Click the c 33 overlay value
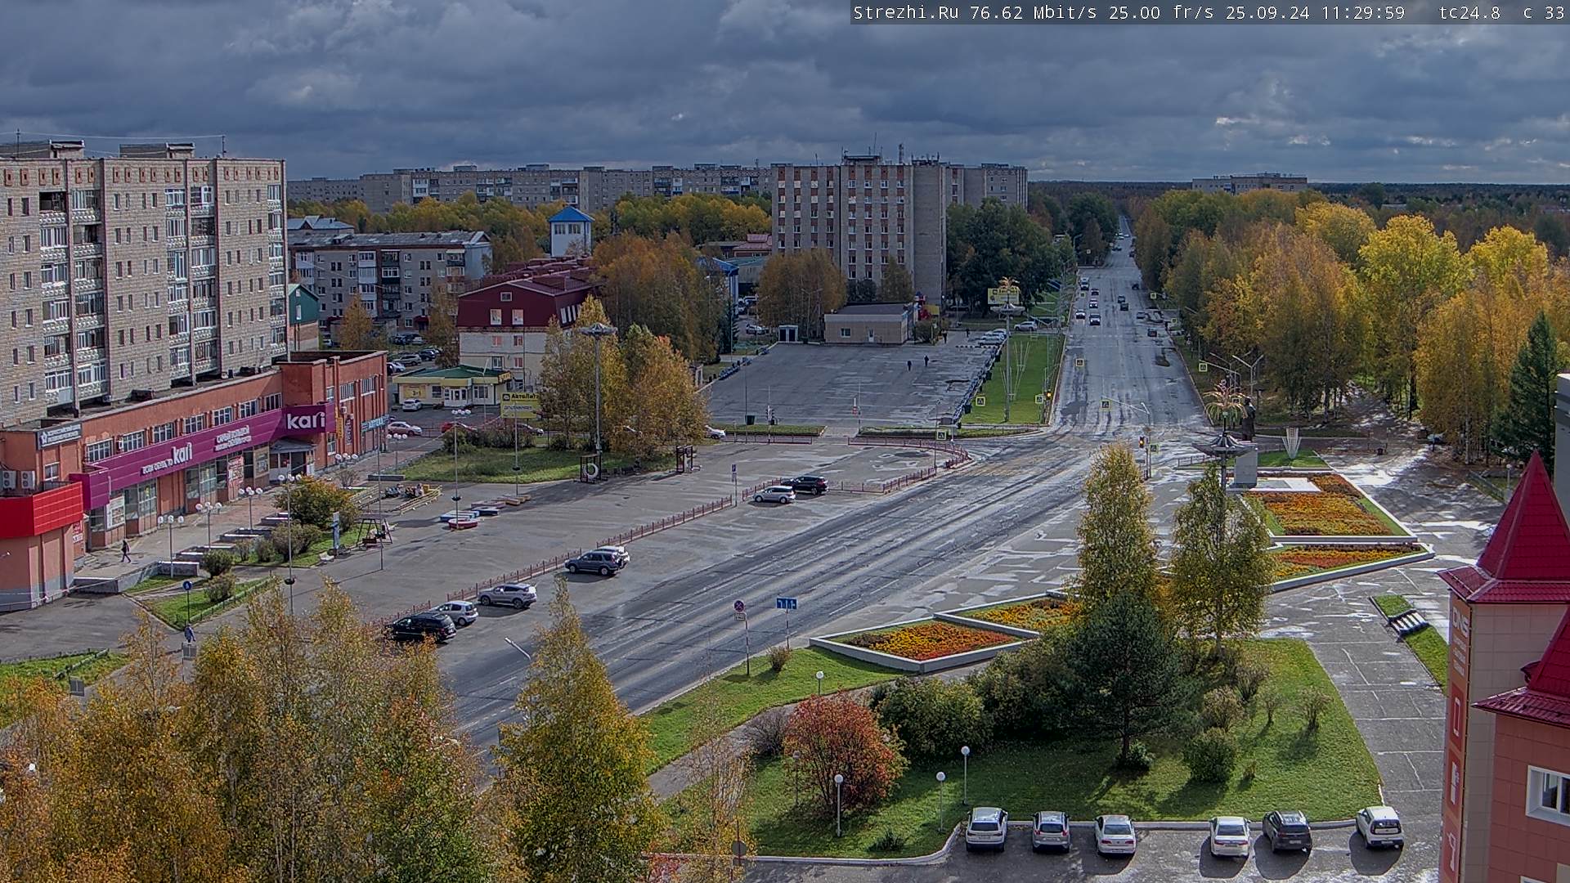 click(x=1544, y=12)
